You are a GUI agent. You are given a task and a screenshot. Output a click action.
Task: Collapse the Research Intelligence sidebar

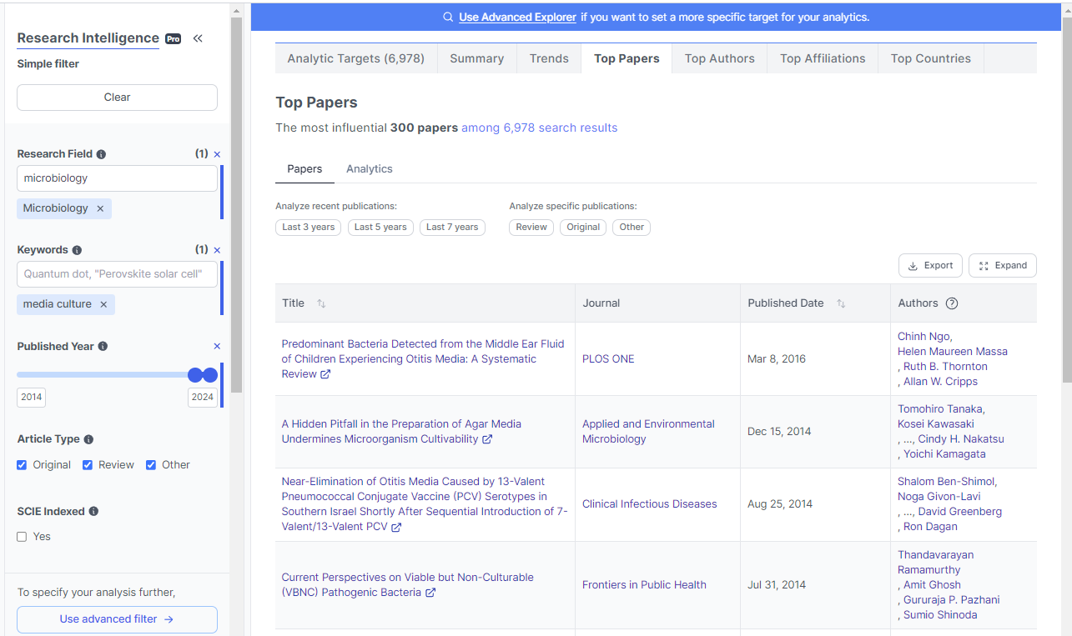[x=198, y=38]
